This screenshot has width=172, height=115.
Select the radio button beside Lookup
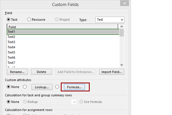tap(25, 87)
